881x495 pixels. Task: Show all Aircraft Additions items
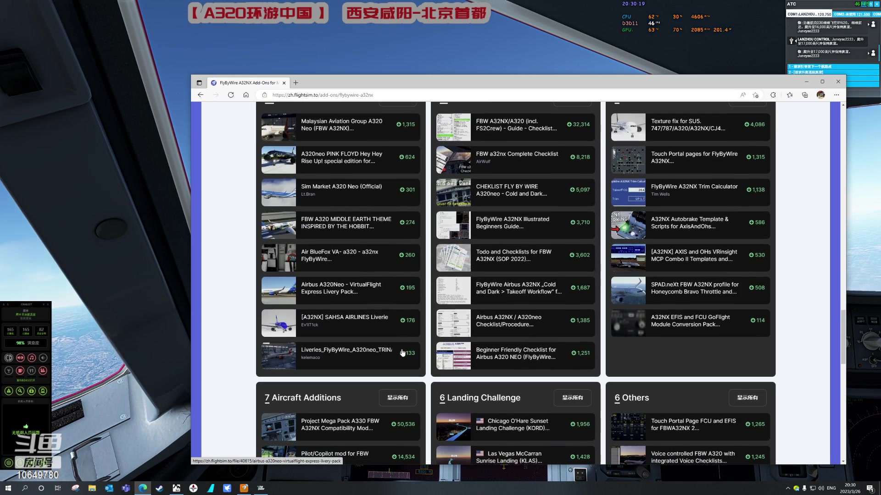click(x=397, y=398)
